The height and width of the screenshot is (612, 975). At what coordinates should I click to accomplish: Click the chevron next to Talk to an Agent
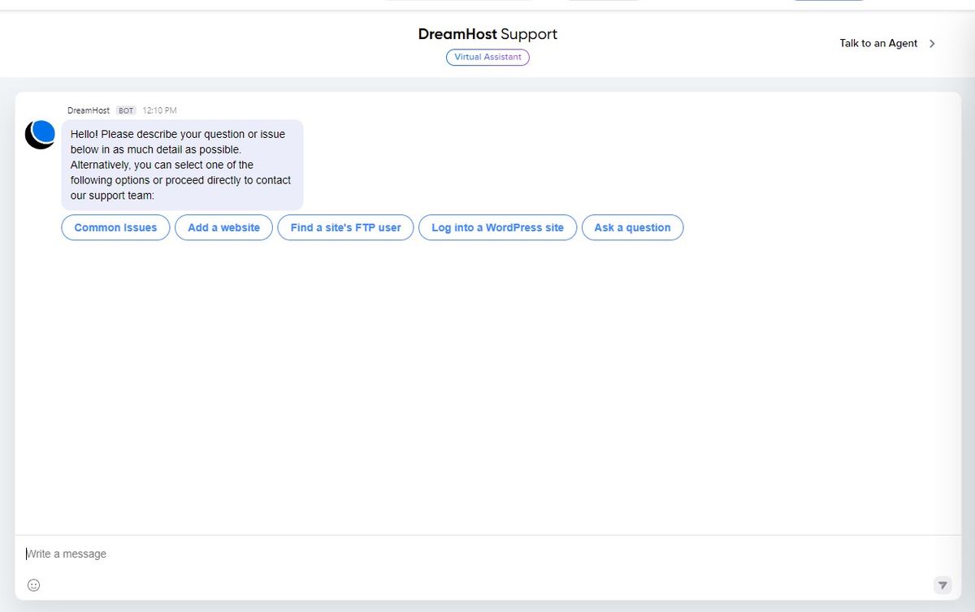tap(933, 44)
